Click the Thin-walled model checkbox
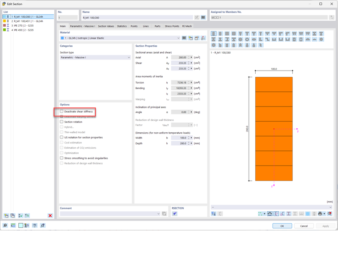This screenshot has width=338, height=253. (62, 132)
